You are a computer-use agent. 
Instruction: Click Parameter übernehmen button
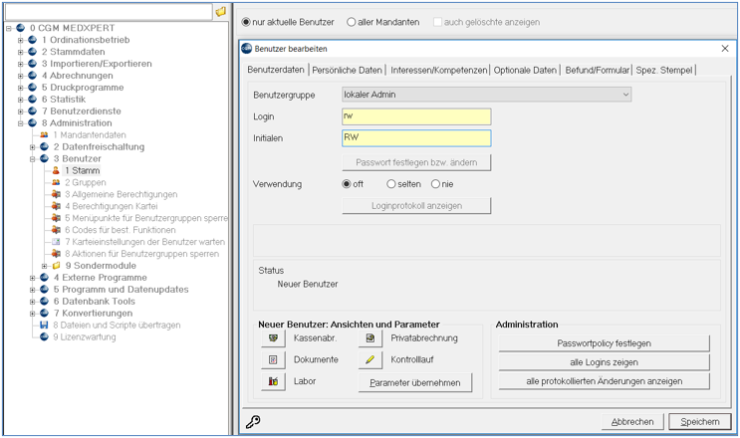415,383
